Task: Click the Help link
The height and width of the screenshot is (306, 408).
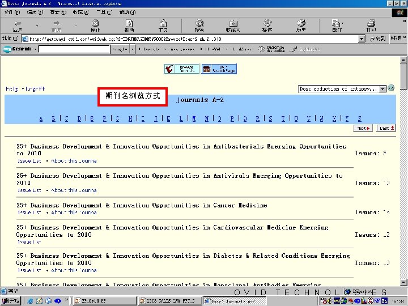Action: (12, 89)
